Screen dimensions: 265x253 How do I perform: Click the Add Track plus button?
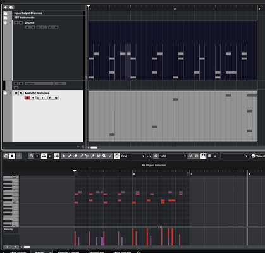point(6,8)
